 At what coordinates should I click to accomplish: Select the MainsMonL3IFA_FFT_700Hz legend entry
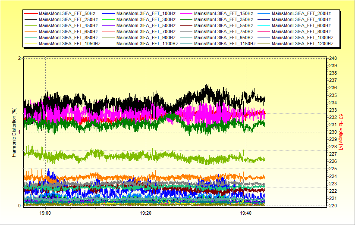click(x=146, y=31)
